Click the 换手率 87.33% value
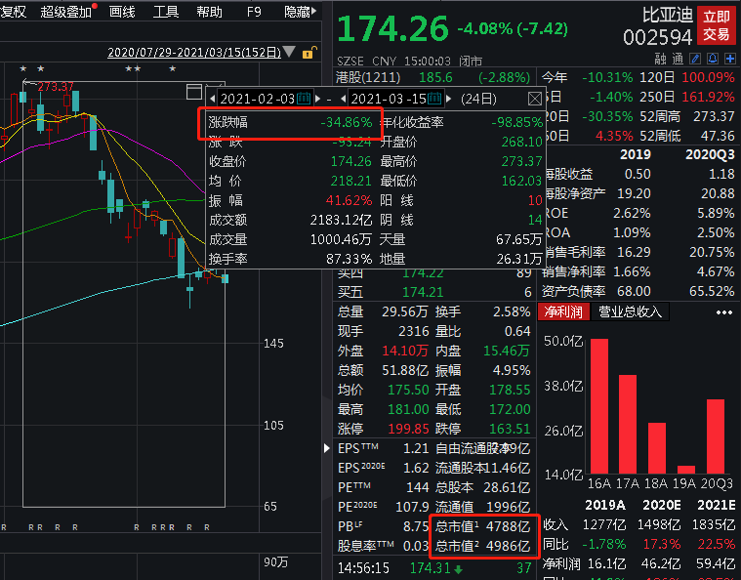This screenshot has width=741, height=580. pyautogui.click(x=349, y=259)
